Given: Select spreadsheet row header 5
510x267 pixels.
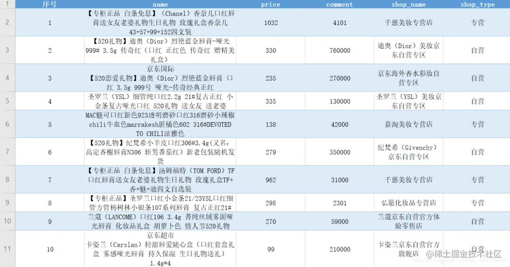Looking at the screenshot, I should coord(8,101).
